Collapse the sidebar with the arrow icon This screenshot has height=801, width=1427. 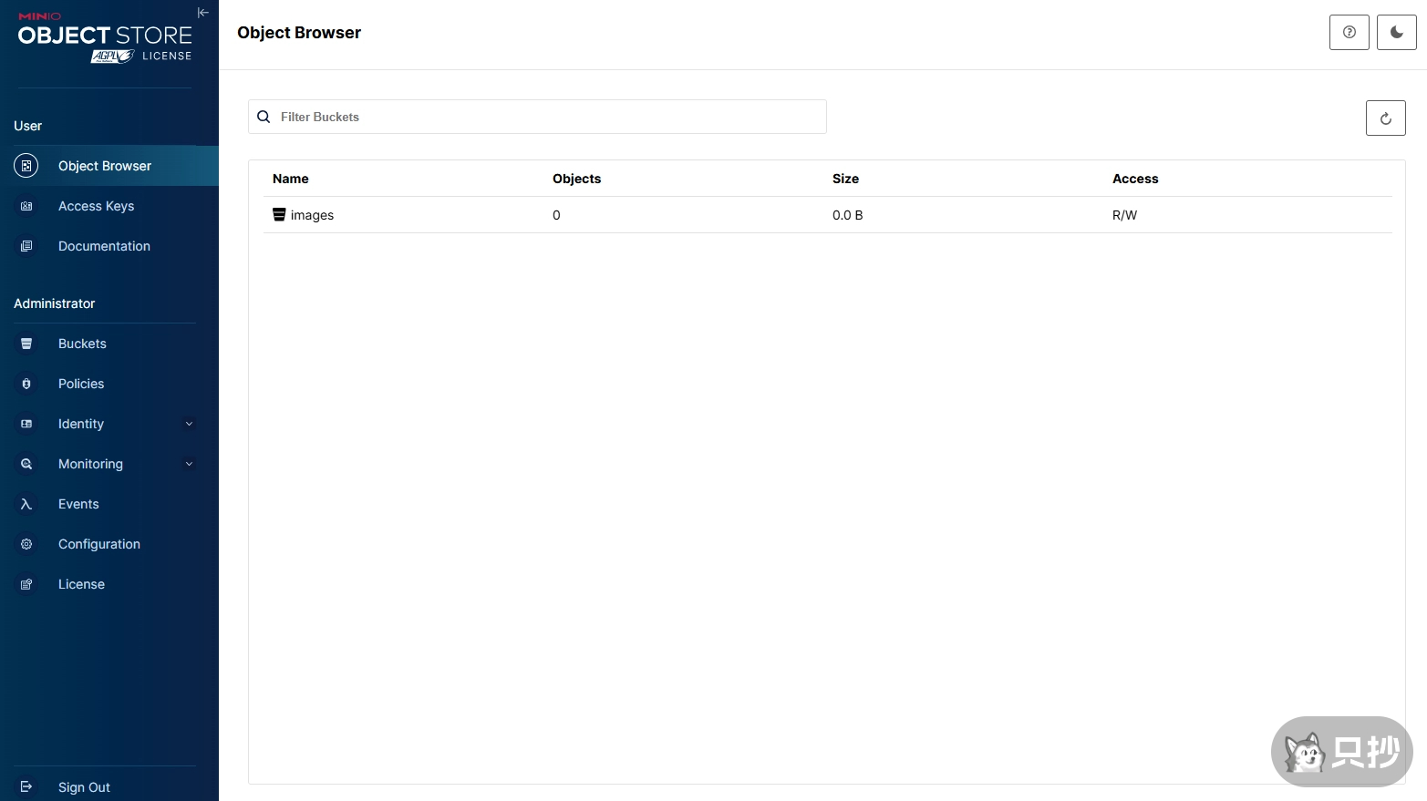203,13
